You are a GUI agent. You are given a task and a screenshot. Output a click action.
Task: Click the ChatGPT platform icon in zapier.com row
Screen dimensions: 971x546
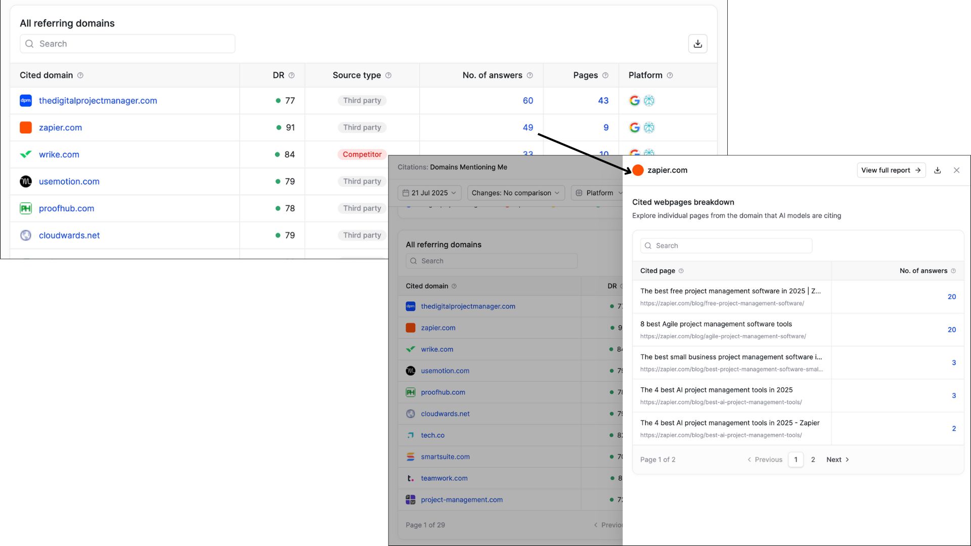point(649,127)
